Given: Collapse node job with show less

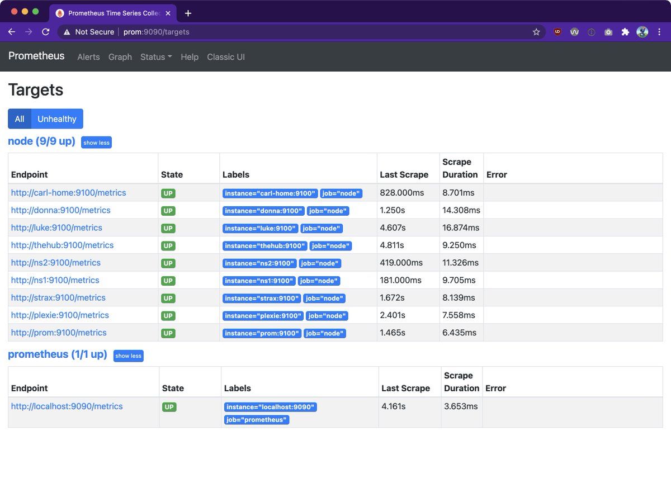Looking at the screenshot, I should [96, 143].
